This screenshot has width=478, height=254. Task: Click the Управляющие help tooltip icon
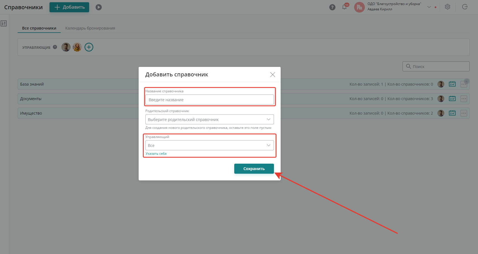[x=55, y=47]
